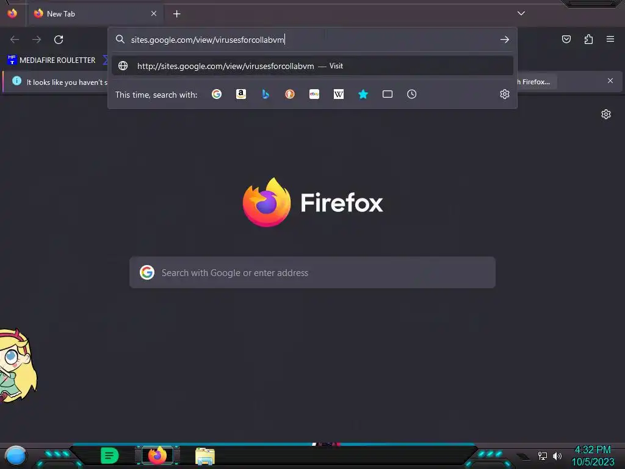This screenshot has width=625, height=469.
Task: Personalize new tab gear icon
Action: point(606,114)
